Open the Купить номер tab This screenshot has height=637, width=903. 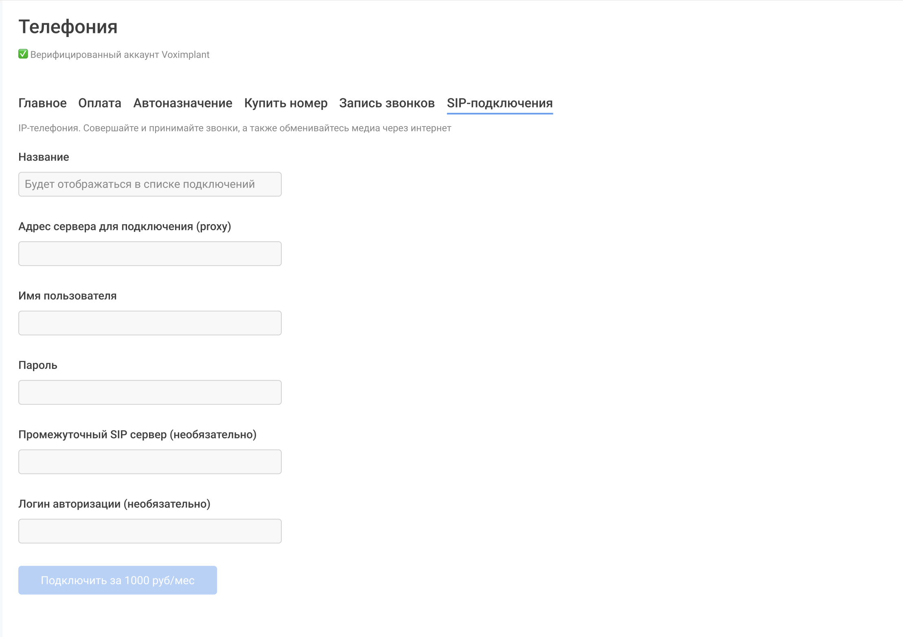[x=286, y=103]
